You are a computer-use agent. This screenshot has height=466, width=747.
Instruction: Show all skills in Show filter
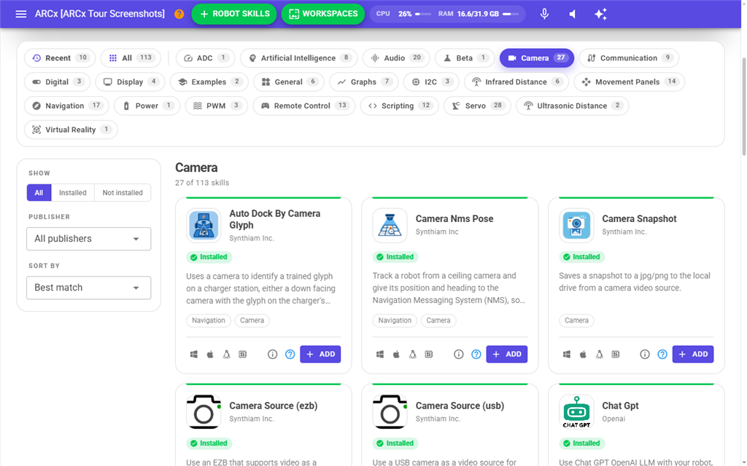pyautogui.click(x=39, y=192)
